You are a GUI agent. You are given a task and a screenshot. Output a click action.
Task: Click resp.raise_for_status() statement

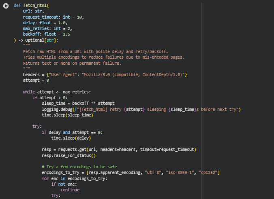[x=68, y=155]
